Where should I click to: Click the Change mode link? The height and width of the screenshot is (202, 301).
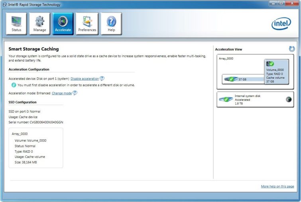coord(62,93)
